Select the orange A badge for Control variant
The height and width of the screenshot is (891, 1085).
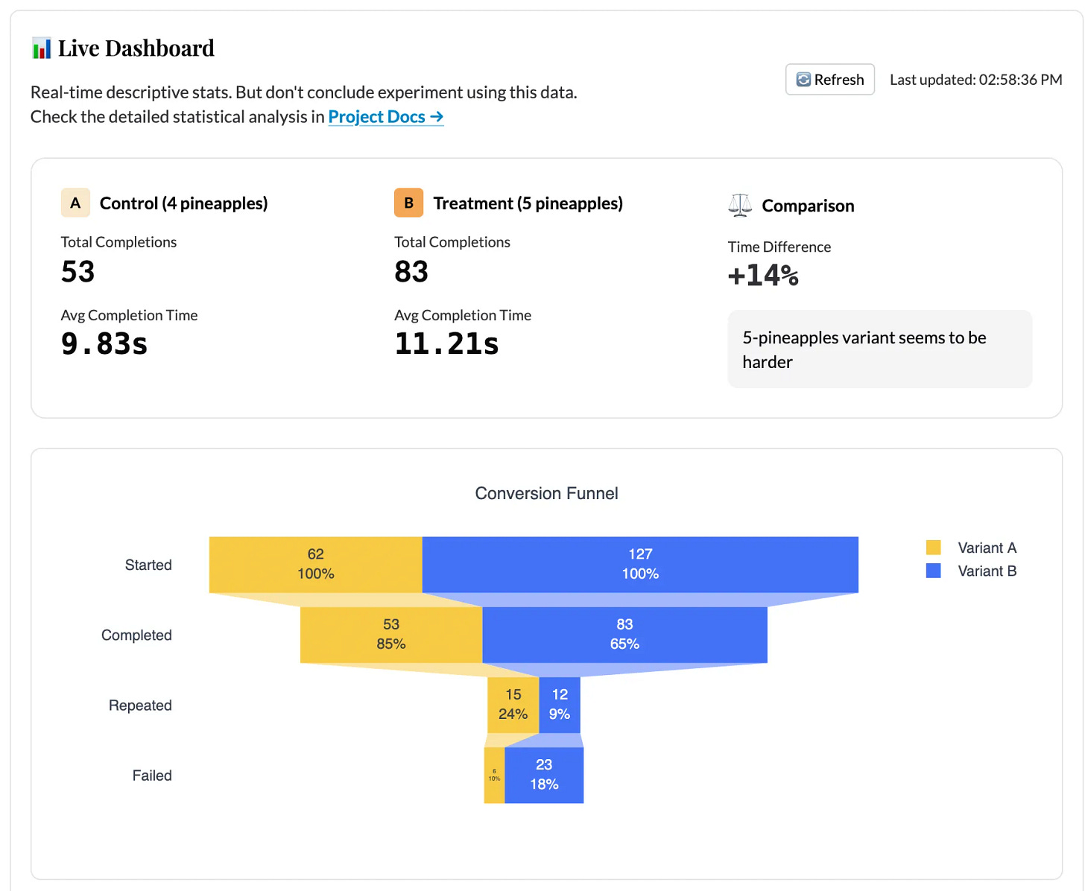coord(75,202)
